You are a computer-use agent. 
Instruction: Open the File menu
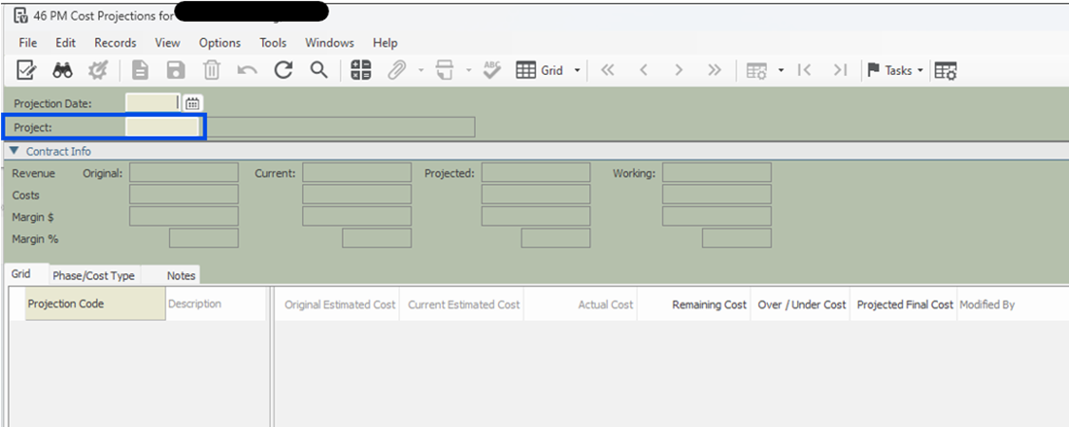click(x=28, y=43)
